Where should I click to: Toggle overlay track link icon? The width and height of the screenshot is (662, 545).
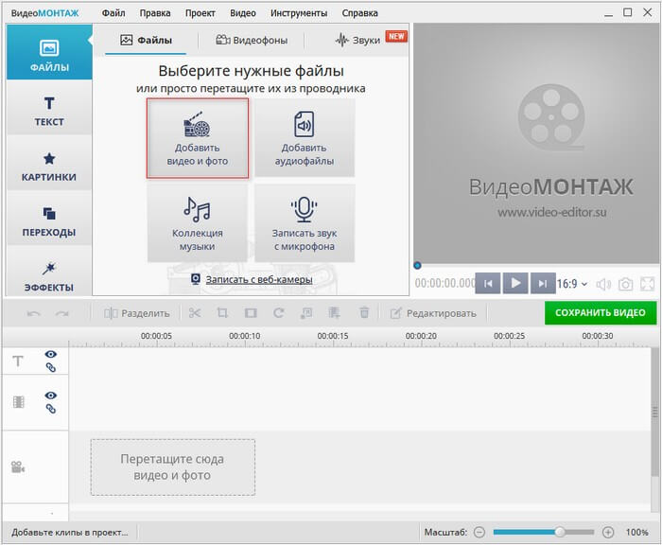coord(51,409)
